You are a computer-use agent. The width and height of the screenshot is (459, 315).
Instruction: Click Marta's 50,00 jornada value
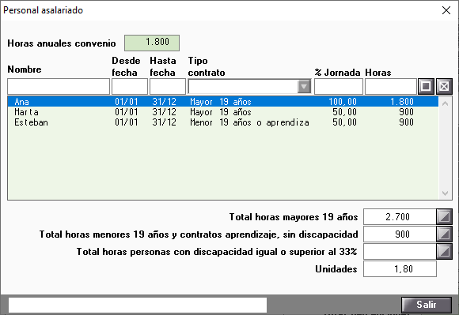coord(344,112)
